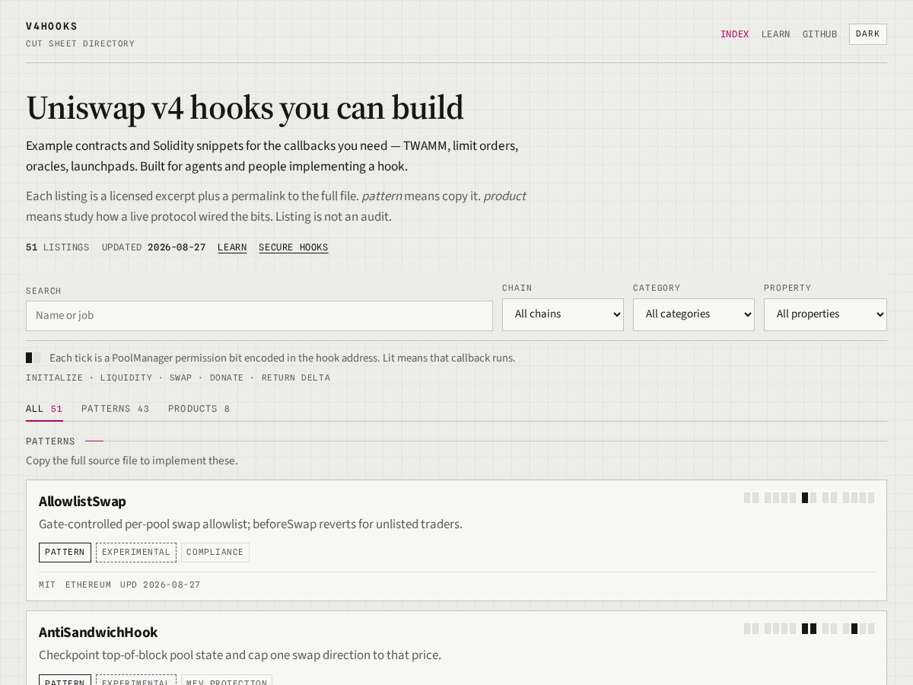
Task: Open the All categories dropdown
Action: tap(694, 314)
